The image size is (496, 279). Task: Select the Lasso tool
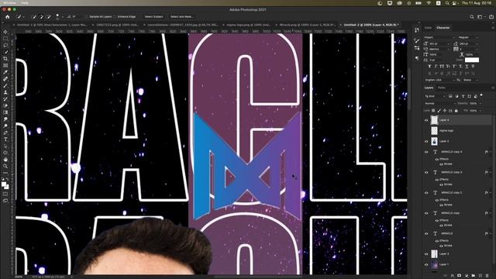point(5,45)
